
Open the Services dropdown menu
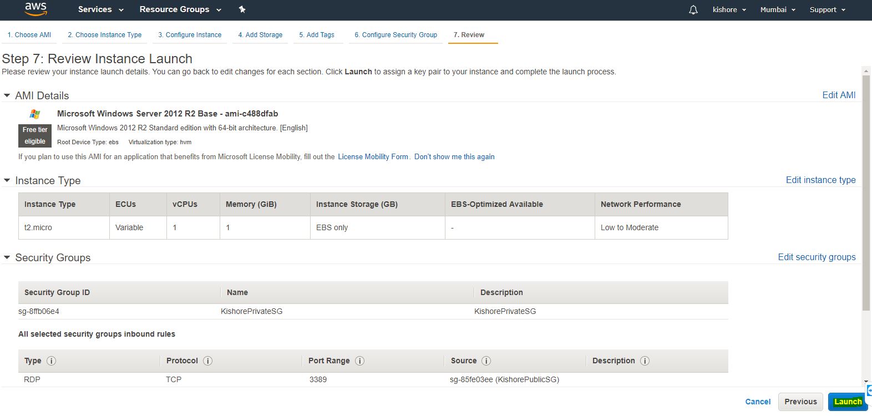point(100,9)
